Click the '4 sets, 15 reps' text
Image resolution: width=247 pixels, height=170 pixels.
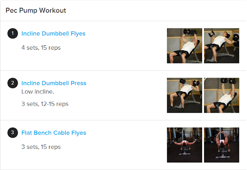pyautogui.click(x=41, y=48)
